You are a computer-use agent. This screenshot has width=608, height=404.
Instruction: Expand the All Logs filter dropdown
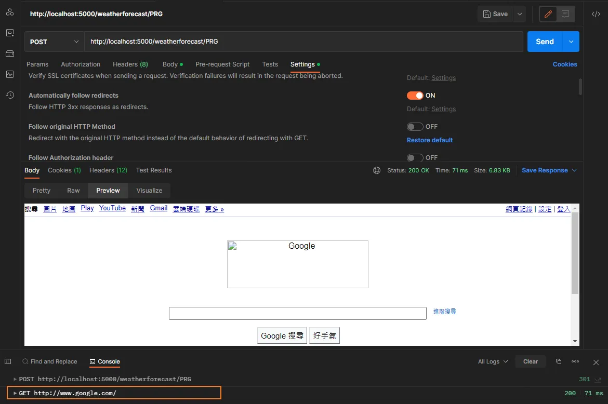[491, 361]
